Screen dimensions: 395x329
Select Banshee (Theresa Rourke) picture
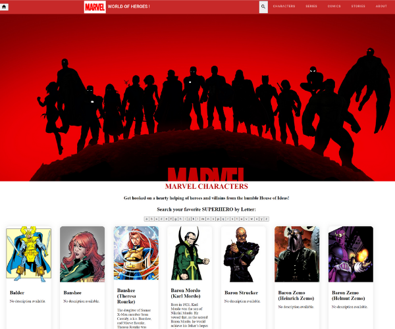tap(136, 254)
